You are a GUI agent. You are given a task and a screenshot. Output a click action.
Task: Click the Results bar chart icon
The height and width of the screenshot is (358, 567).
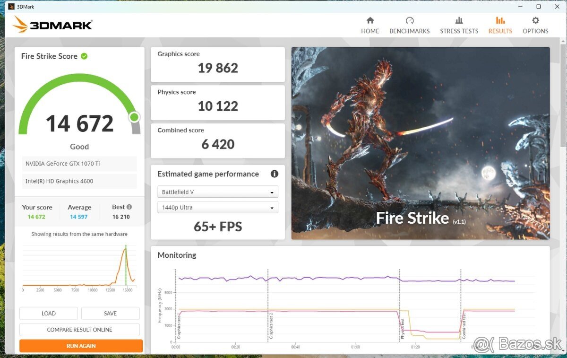pos(500,20)
